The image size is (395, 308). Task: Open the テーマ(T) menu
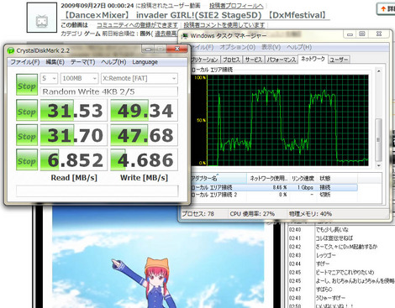coord(82,62)
